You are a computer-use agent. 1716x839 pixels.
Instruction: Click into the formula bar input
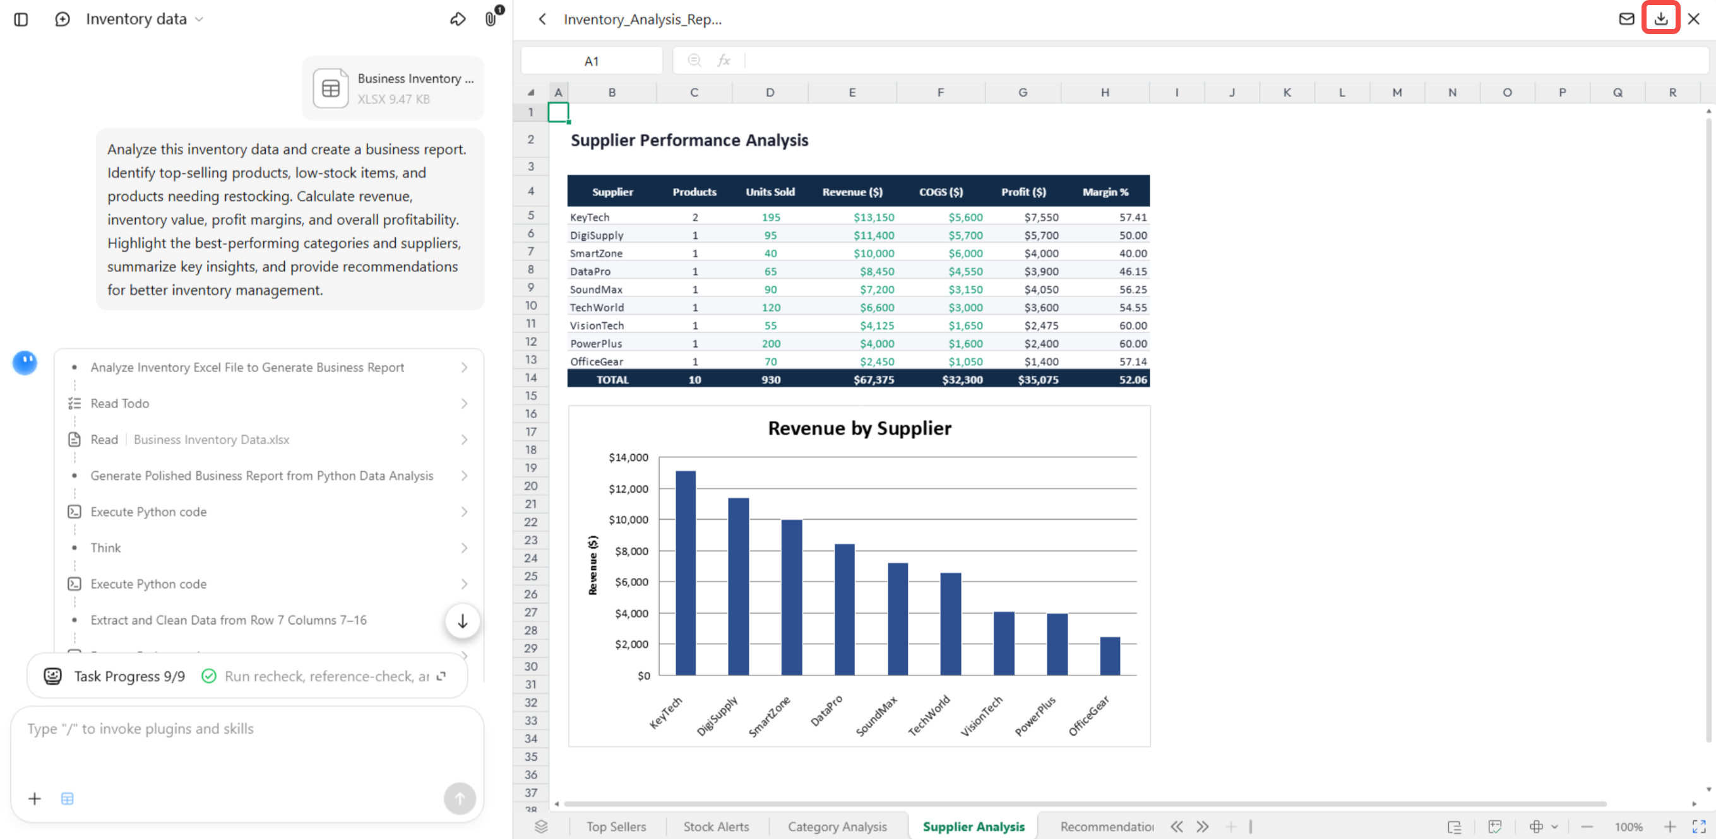[x=1225, y=61]
